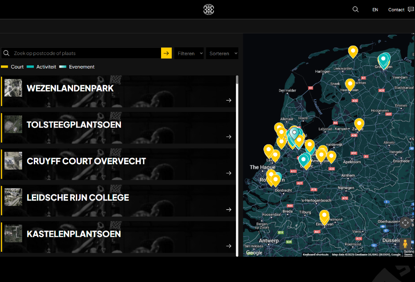Expand the Sorteren dropdown
The image size is (415, 282).
[x=222, y=53]
